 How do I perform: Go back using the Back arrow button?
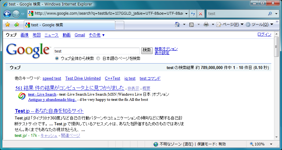pos(7,14)
